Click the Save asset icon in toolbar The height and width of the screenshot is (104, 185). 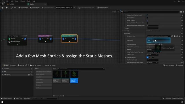pos(3,8)
